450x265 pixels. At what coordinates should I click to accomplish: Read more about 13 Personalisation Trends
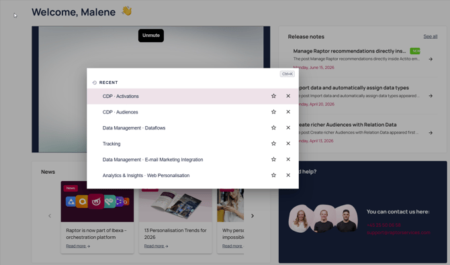[x=156, y=246]
